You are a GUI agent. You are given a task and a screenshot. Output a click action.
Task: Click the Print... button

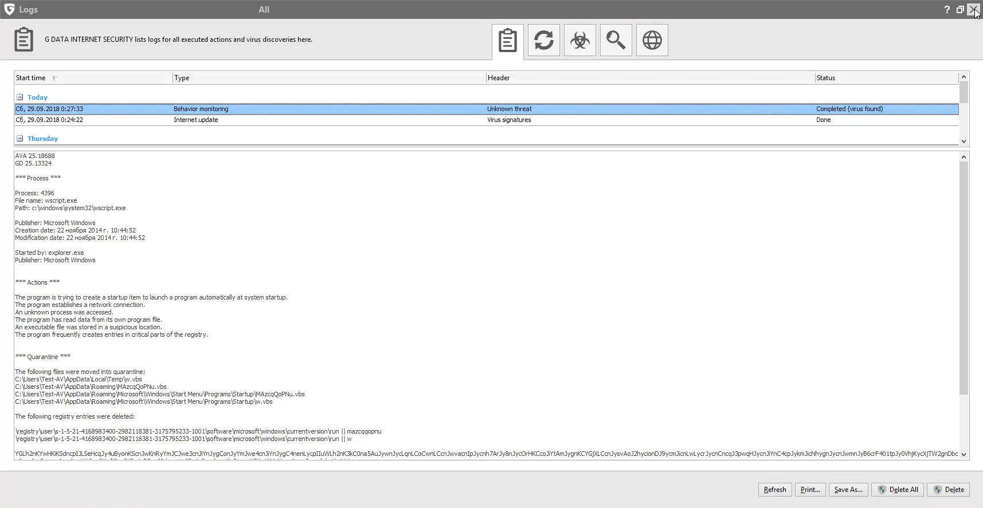[810, 490]
